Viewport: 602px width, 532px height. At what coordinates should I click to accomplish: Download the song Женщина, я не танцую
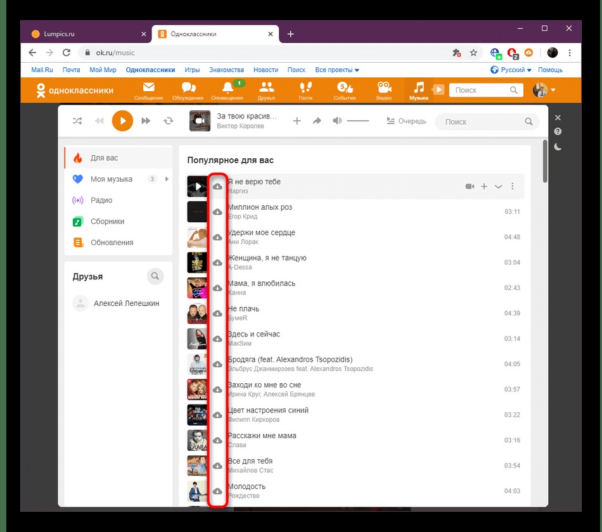(x=218, y=263)
